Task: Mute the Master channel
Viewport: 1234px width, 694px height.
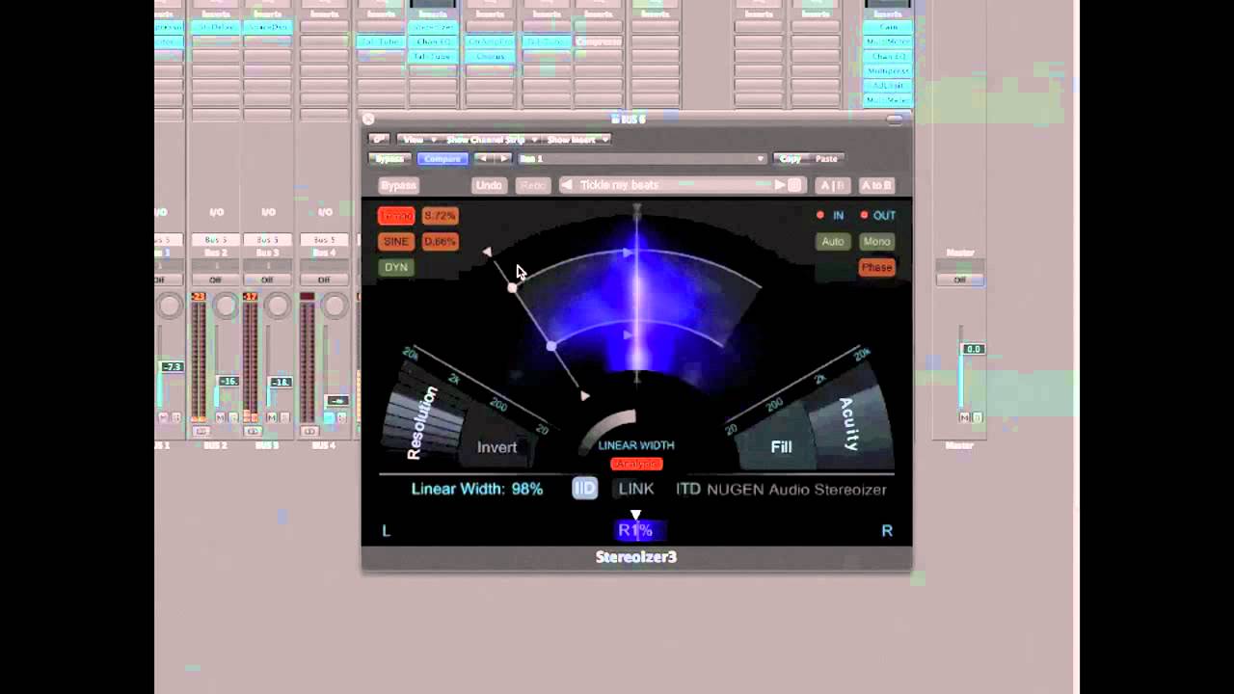Action: 965,417
